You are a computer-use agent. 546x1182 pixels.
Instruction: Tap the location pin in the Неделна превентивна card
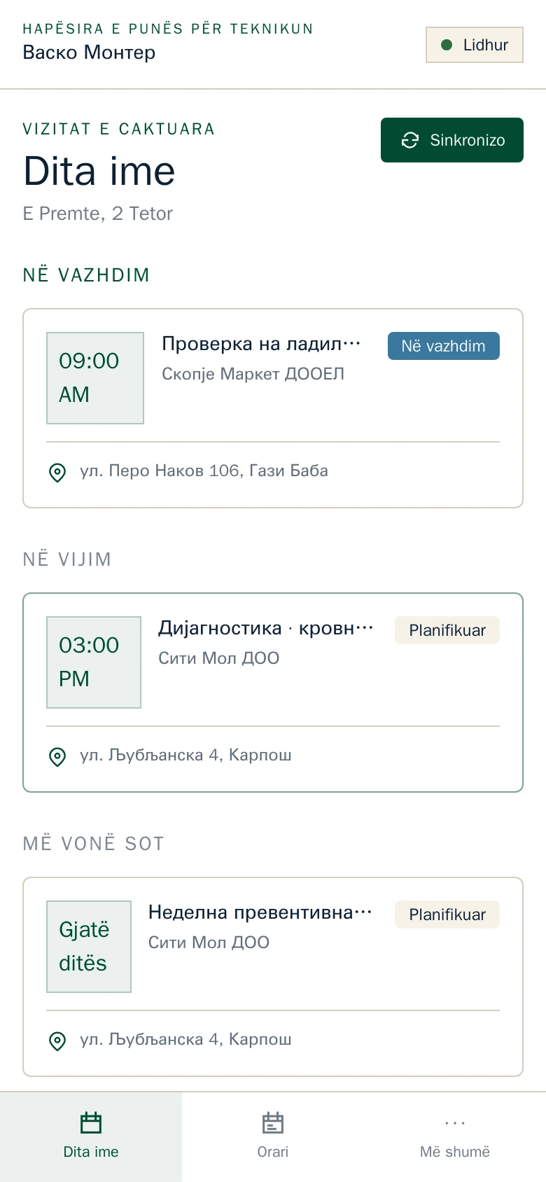pos(57,1041)
